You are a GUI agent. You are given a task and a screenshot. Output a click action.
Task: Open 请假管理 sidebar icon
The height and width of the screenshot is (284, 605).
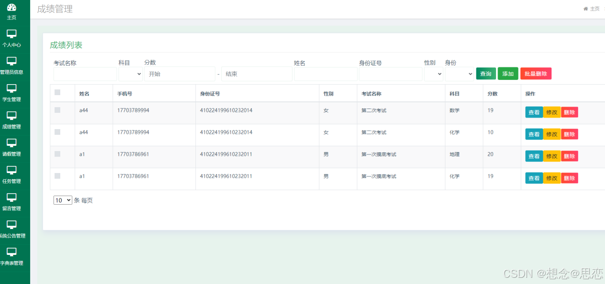tap(11, 143)
